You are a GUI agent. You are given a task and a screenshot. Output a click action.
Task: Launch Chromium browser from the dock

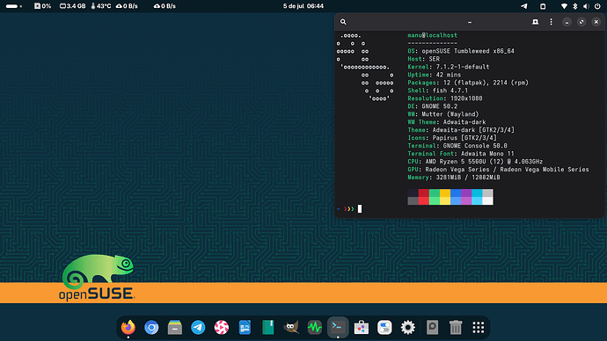click(151, 328)
